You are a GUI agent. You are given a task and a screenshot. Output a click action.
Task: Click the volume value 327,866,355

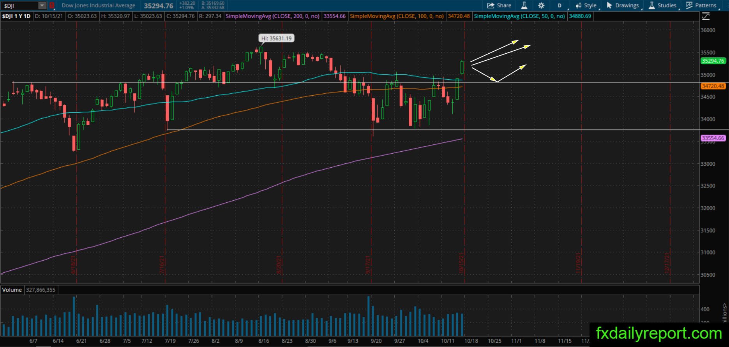point(41,290)
